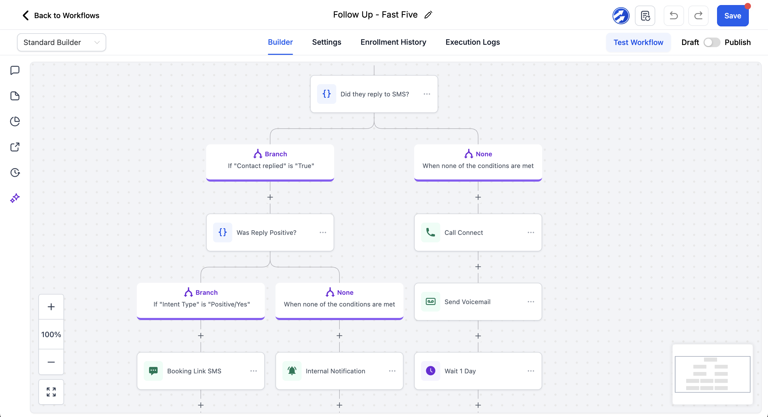The width and height of the screenshot is (768, 417).
Task: Click the pencil icon to rename workflow
Action: click(x=429, y=15)
